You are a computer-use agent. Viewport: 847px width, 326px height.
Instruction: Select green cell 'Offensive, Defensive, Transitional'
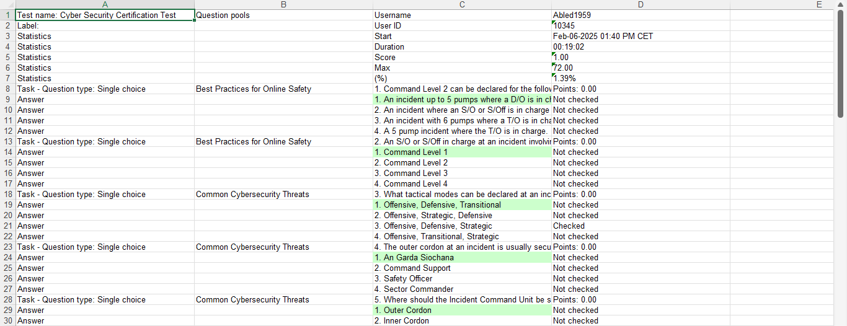(462, 205)
